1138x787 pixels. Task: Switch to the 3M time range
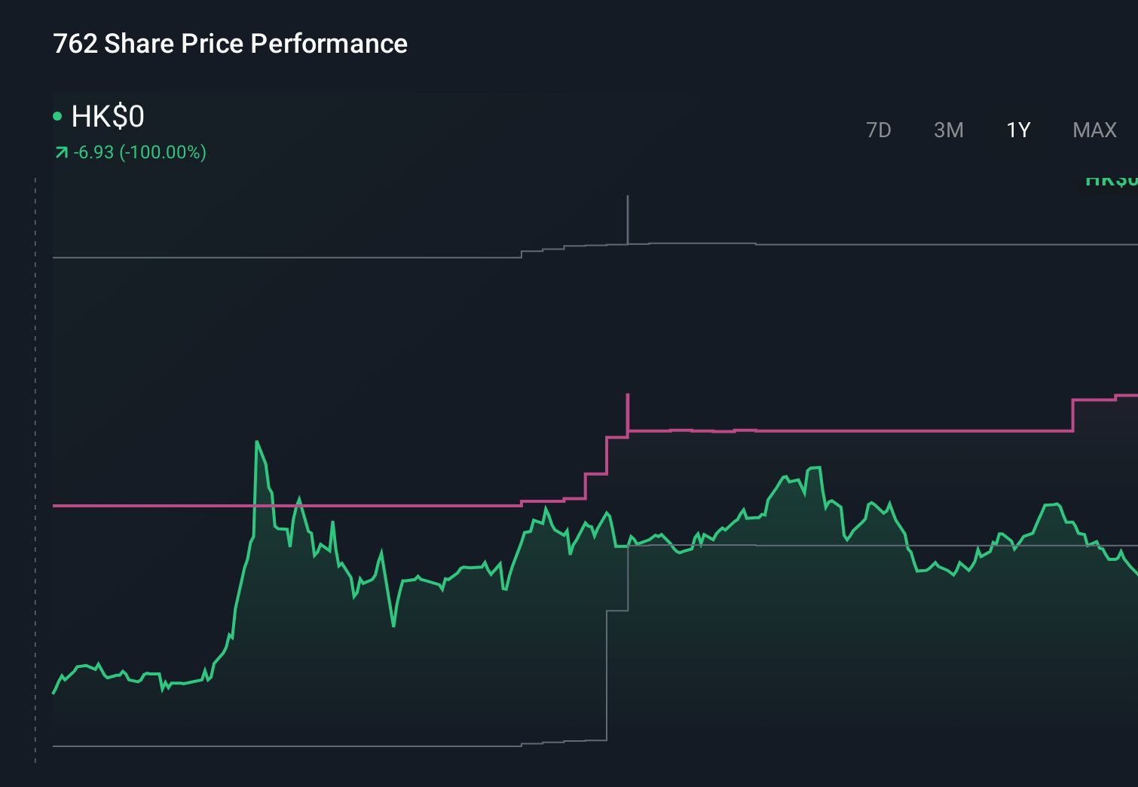(x=948, y=130)
